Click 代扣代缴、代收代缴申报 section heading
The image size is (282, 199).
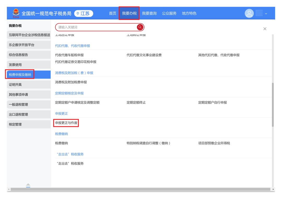click(x=73, y=46)
